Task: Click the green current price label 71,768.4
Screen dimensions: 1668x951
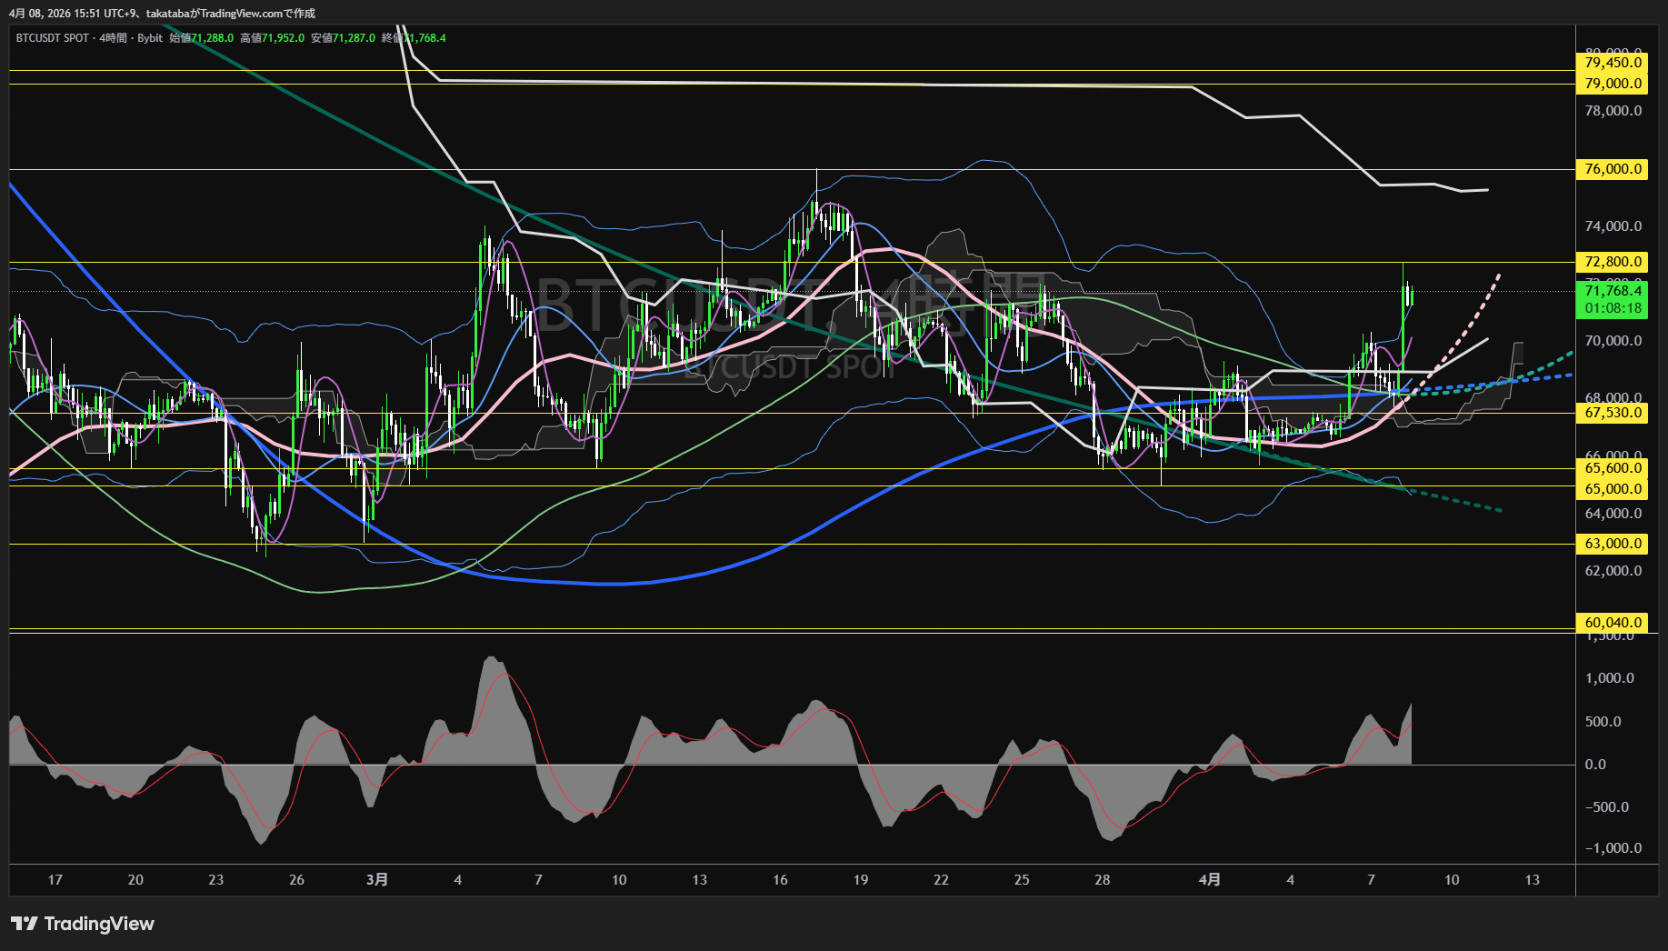Action: click(1613, 291)
